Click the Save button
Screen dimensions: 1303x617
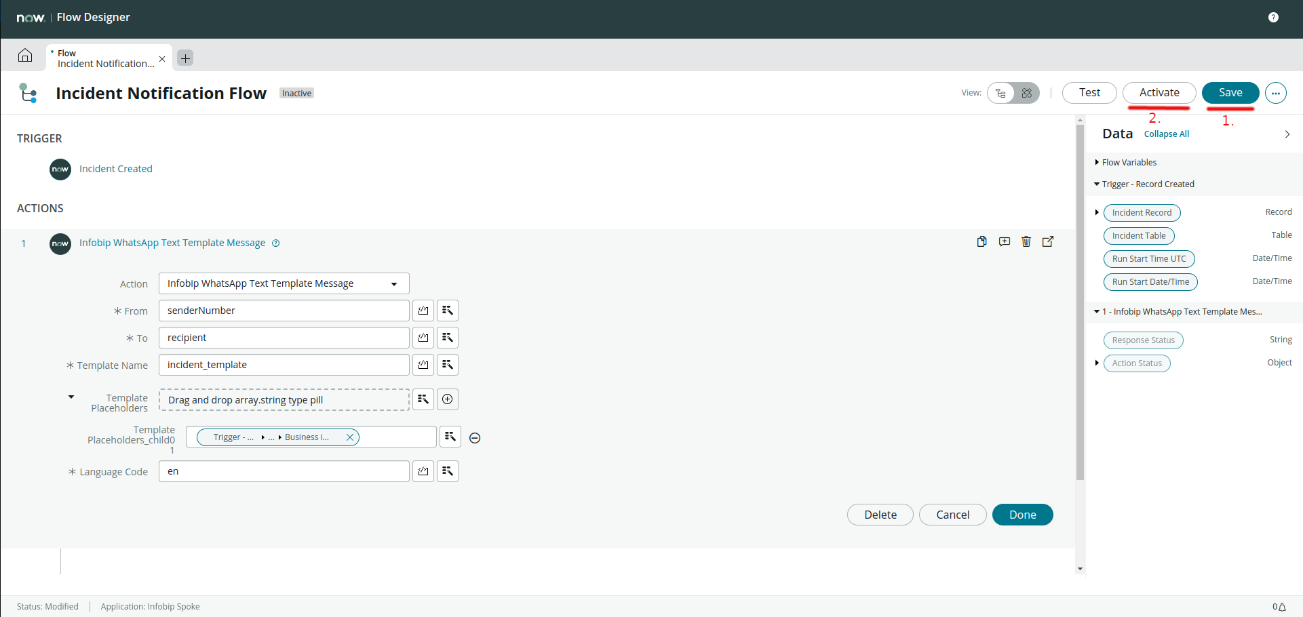click(1230, 93)
